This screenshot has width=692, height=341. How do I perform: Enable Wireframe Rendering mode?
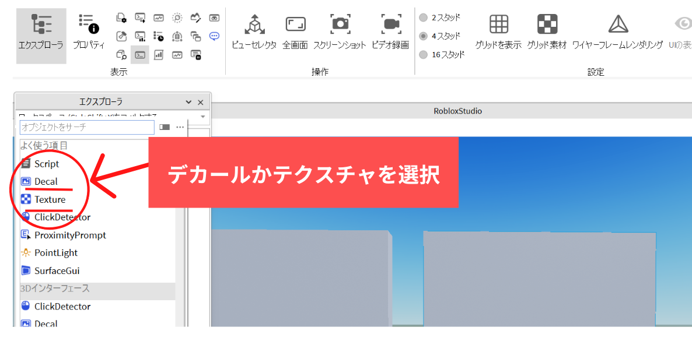click(x=617, y=32)
